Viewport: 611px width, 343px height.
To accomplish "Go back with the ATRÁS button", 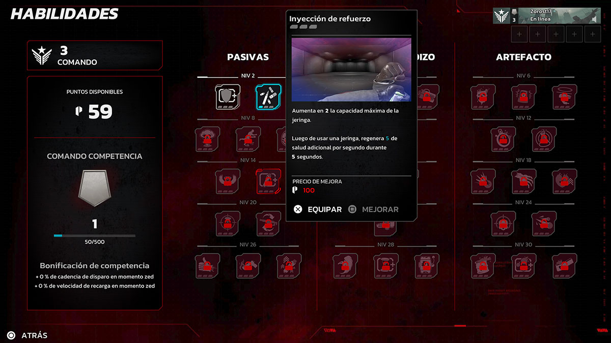I will pyautogui.click(x=27, y=335).
